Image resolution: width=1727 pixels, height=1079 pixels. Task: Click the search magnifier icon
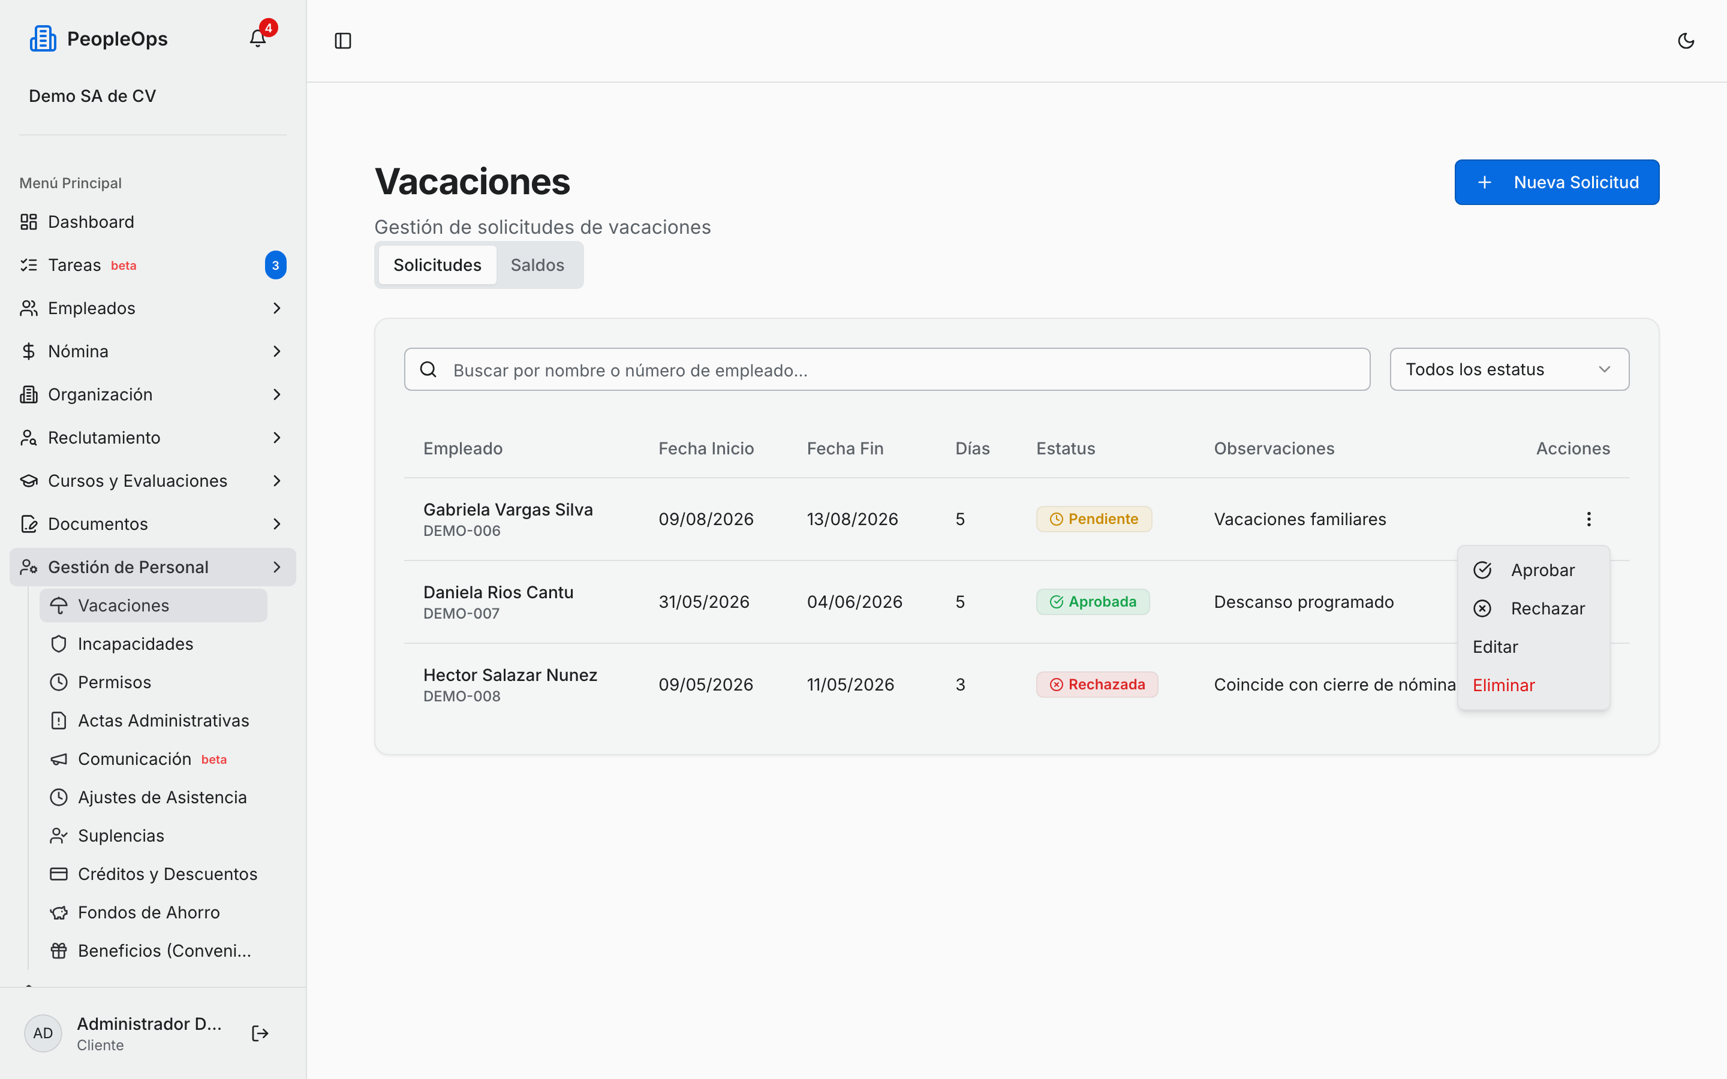click(x=428, y=370)
